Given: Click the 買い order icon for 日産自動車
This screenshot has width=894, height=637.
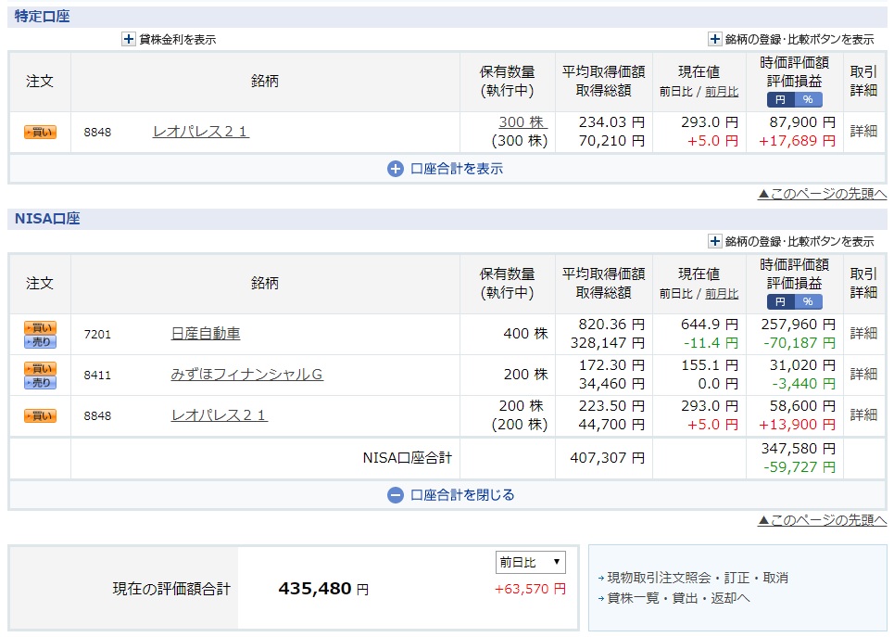Looking at the screenshot, I should [x=42, y=326].
